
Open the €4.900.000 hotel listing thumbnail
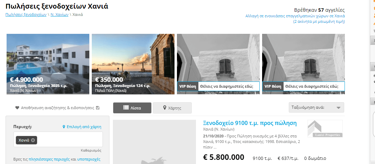[x=48, y=64]
